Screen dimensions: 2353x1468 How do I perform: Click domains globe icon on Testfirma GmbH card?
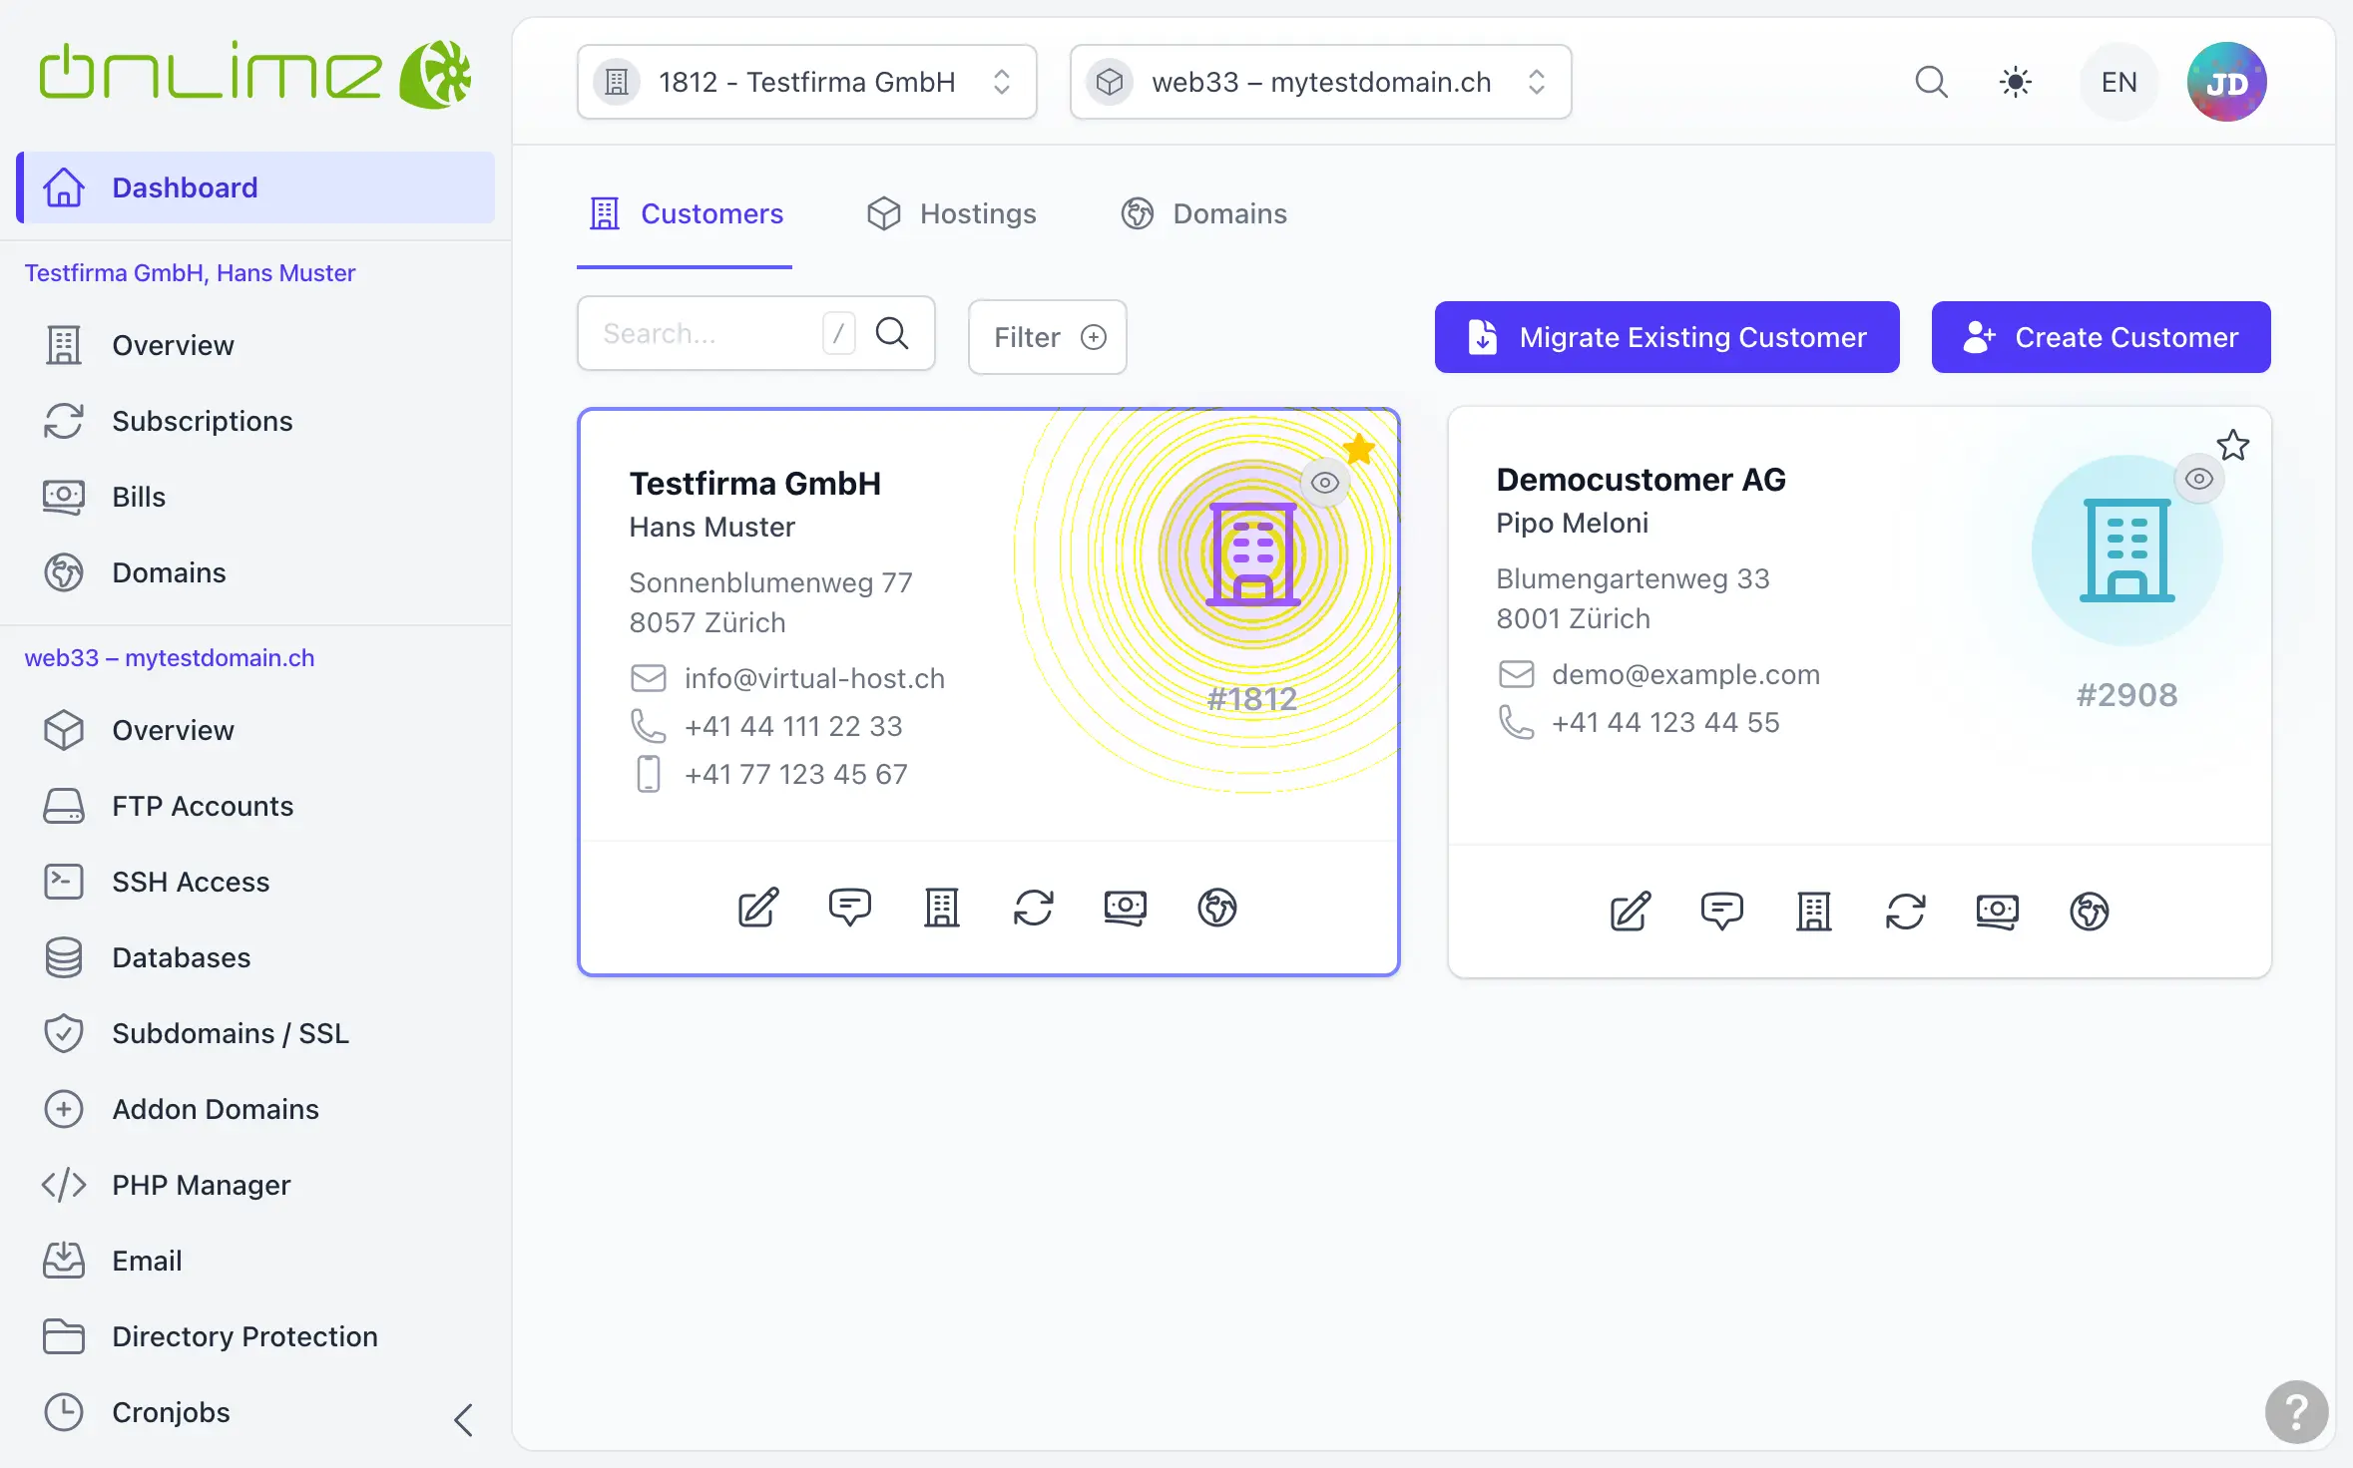click(x=1217, y=908)
